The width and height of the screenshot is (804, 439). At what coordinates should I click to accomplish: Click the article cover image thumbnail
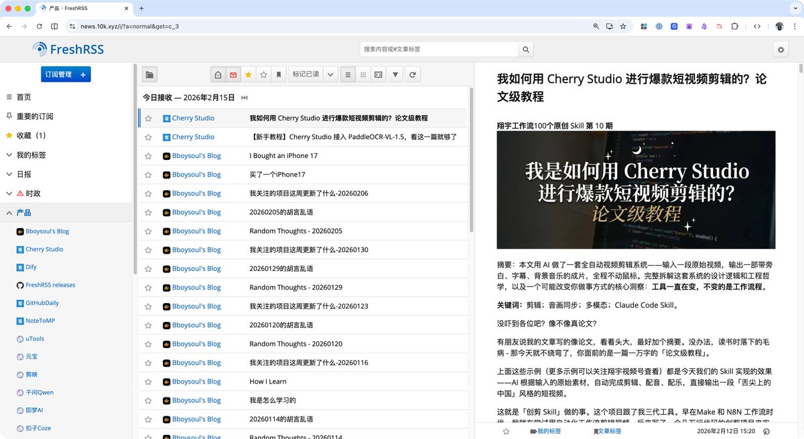pyautogui.click(x=636, y=189)
